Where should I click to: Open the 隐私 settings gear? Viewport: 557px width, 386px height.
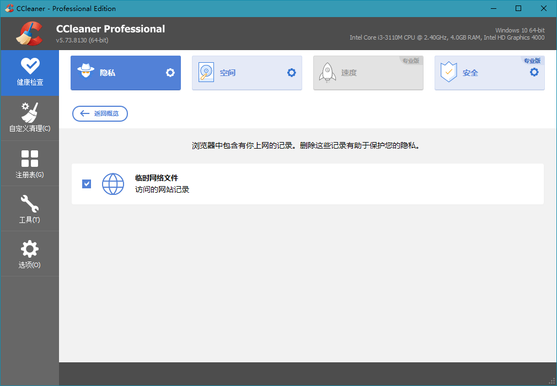(x=170, y=72)
